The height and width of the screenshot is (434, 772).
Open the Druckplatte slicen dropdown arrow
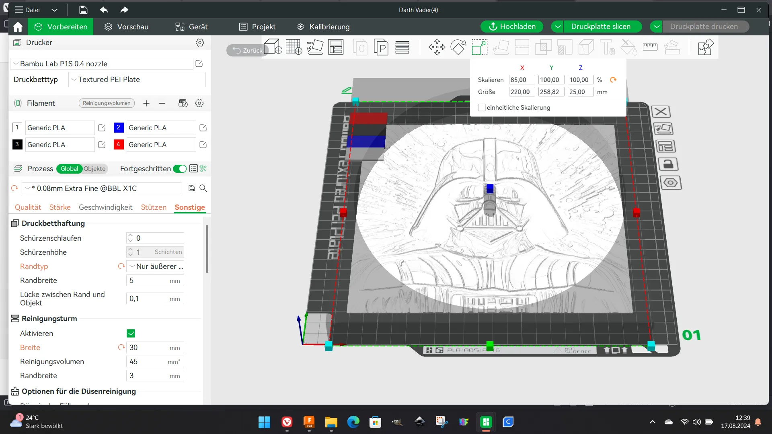point(557,27)
